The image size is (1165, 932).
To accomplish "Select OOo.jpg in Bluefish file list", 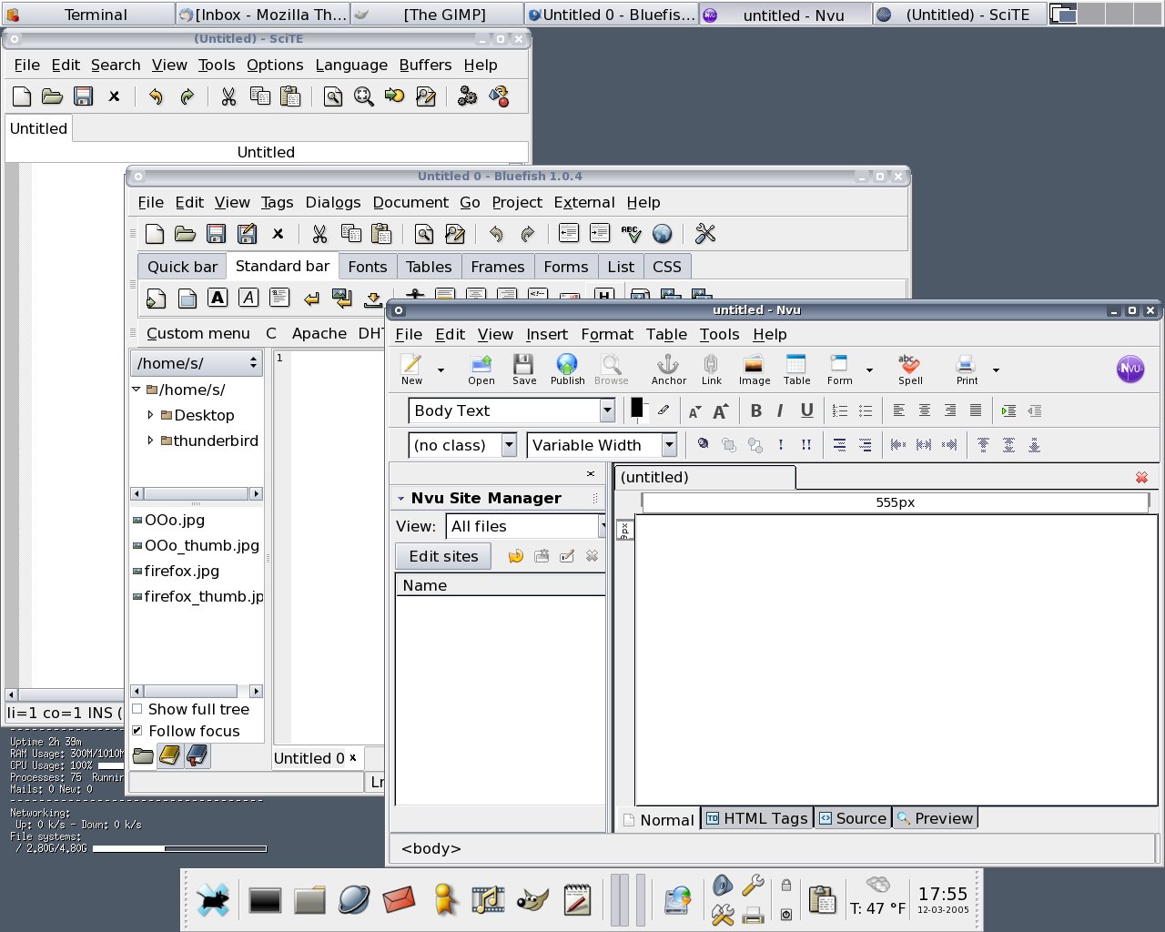I will click(x=175, y=520).
